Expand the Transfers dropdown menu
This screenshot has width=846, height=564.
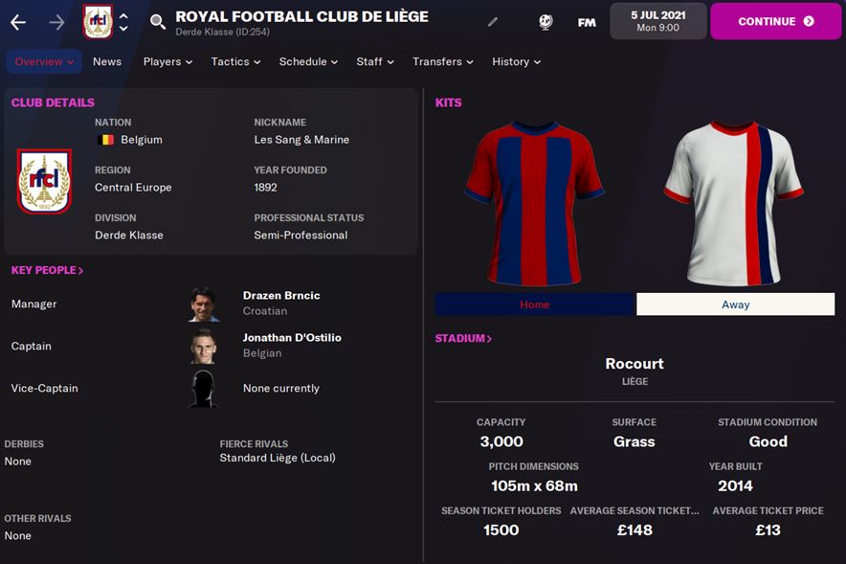pyautogui.click(x=442, y=61)
